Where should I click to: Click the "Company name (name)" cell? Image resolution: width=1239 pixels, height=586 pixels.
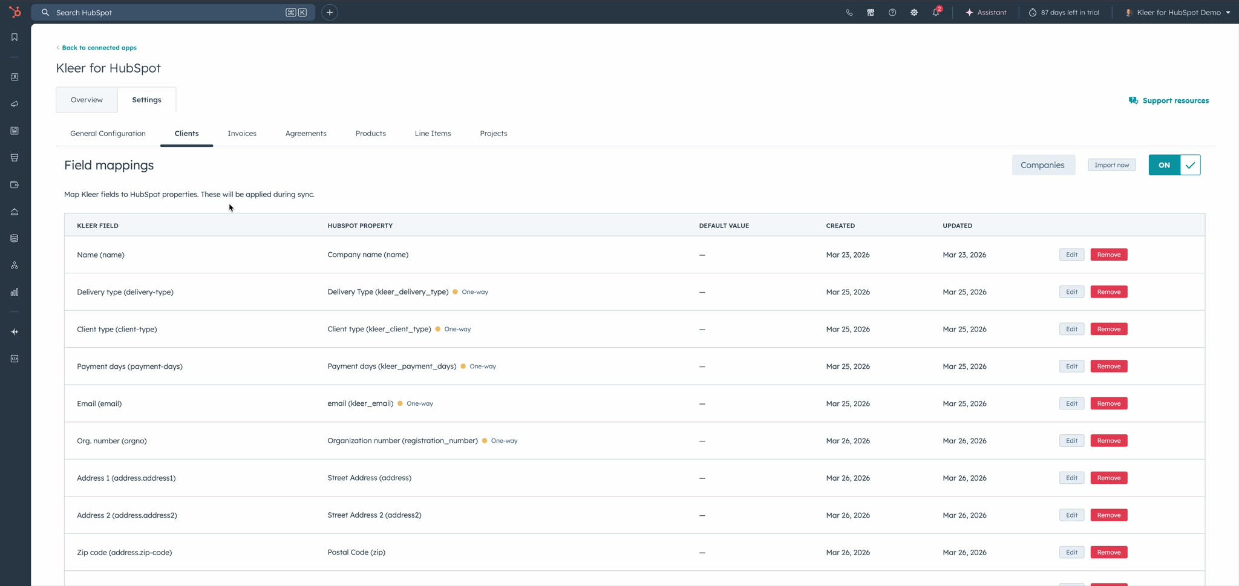pyautogui.click(x=368, y=255)
